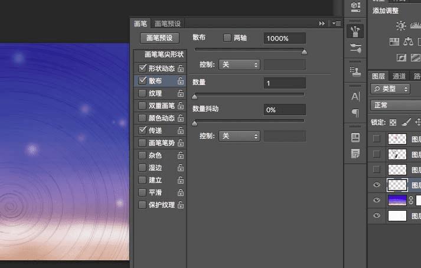Image resolution: width=421 pixels, height=268 pixels.
Task: Hide the white layer via its eye icon
Action: [x=377, y=215]
